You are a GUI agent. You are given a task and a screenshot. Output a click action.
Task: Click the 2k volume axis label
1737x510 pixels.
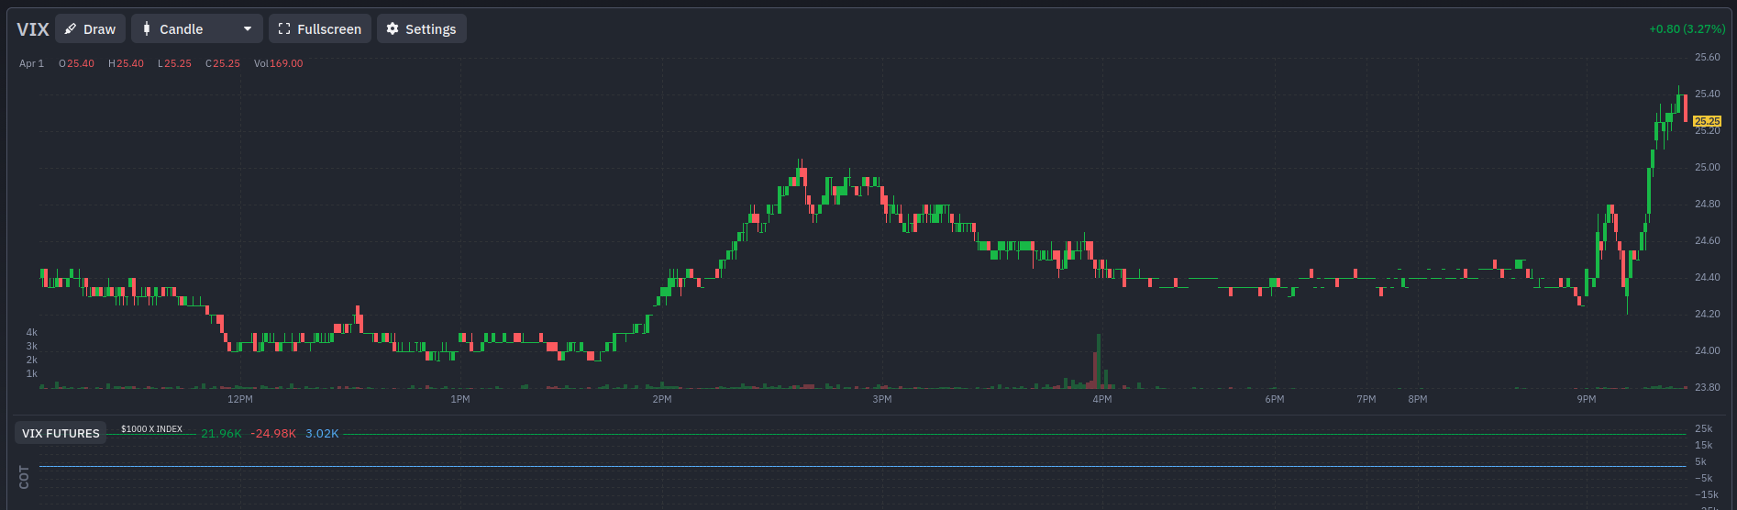point(32,360)
